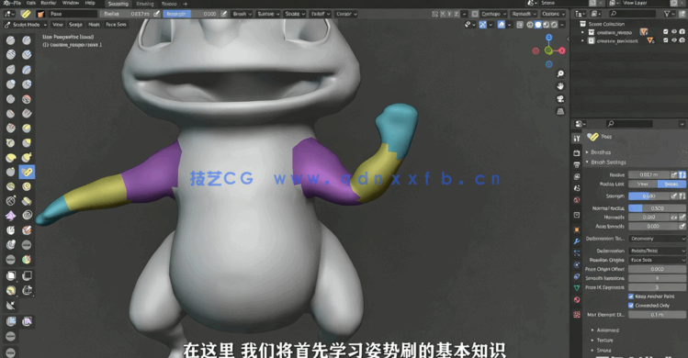Open the Object properties orange square tab
This screenshot has height=358, width=688.
tap(577, 229)
